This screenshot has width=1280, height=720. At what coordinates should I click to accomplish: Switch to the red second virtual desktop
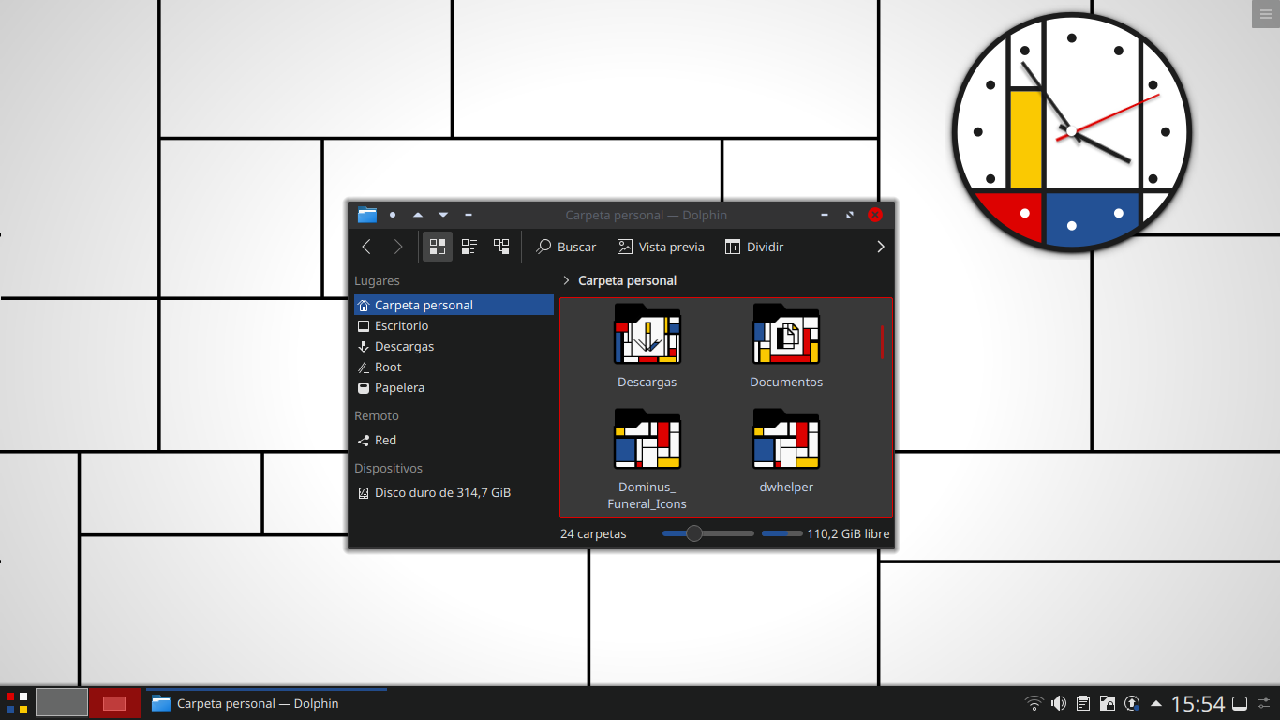coord(115,702)
